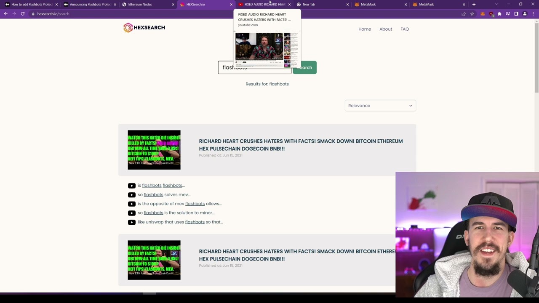Bookmark this page with the star icon
Screen dimensions: 539x303
pos(472,14)
